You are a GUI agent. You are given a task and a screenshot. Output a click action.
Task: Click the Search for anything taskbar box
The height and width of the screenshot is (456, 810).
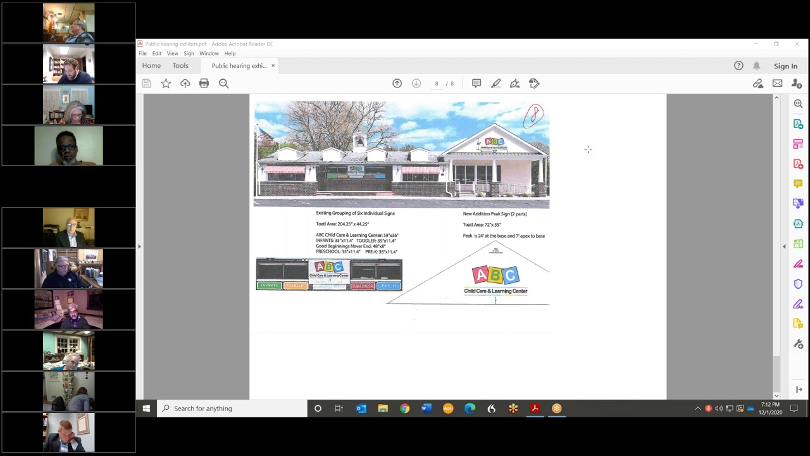pos(232,408)
